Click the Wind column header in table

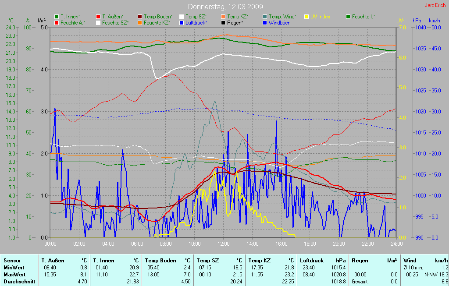click(x=410, y=261)
